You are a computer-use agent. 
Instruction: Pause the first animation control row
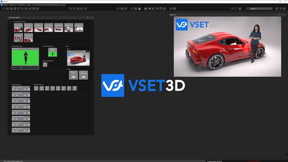click(21, 89)
